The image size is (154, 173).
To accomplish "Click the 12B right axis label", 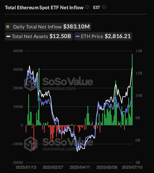I will [x=139, y=73].
